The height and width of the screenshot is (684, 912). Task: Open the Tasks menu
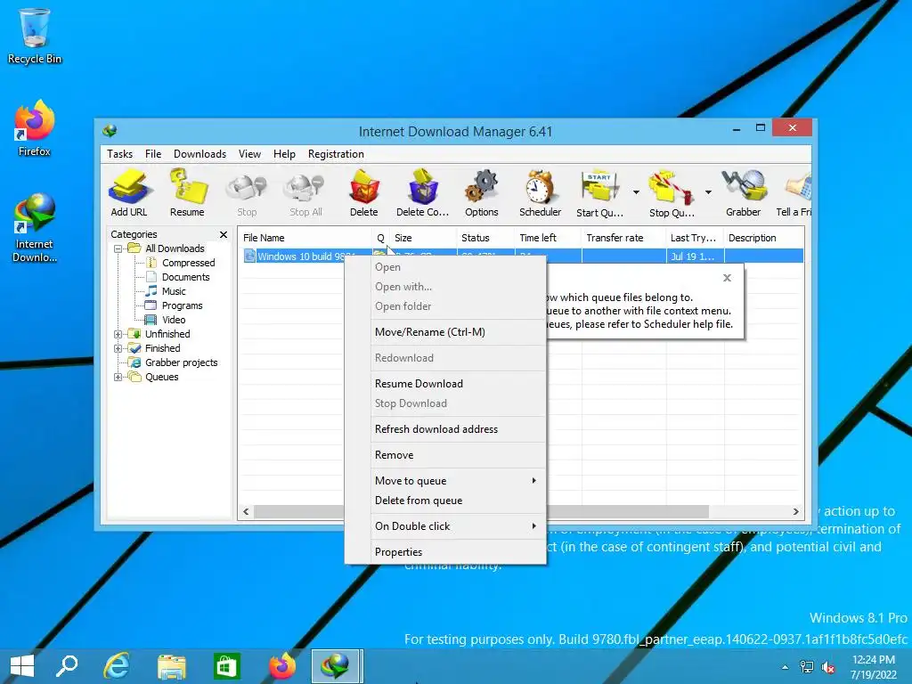click(x=120, y=154)
